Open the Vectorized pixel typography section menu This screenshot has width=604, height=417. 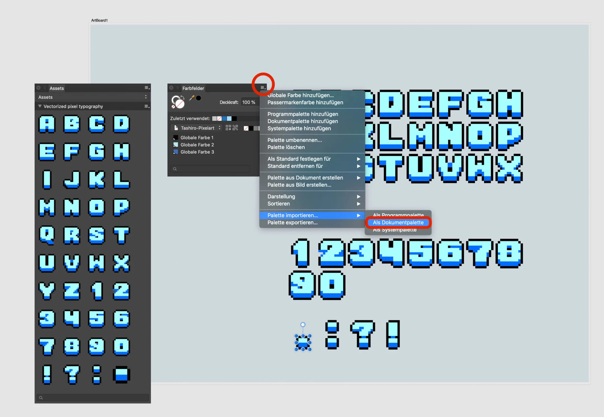point(147,106)
